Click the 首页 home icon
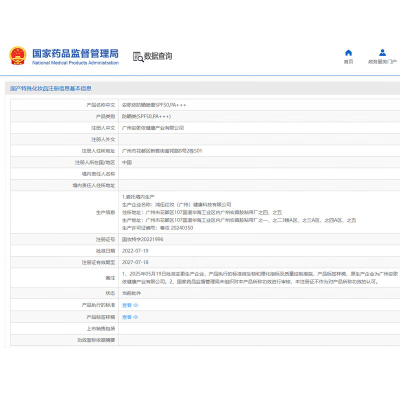Screen dimensions: 400x400 click(x=348, y=52)
